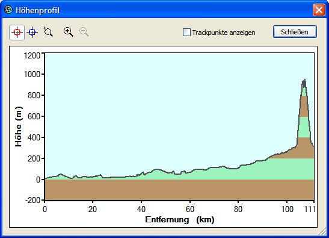This screenshot has height=238, width=329.
Task: Click the 1000 value on height axis
Action: tap(32, 74)
